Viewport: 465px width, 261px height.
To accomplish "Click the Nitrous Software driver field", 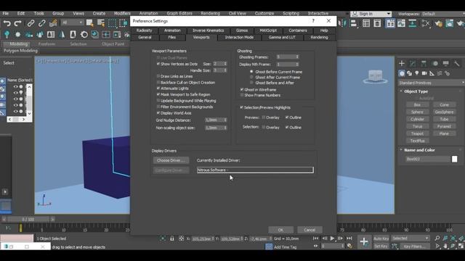I will click(255, 170).
